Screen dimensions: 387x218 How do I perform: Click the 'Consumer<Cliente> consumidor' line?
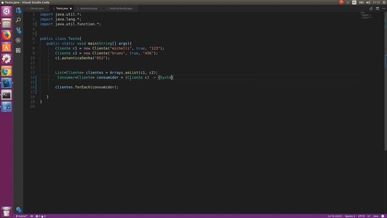(115, 78)
